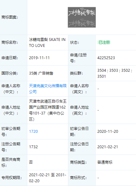Select application date value 2019-11-11
Image resolution: width=136 pixels, height=186 pixels.
pos(39,58)
